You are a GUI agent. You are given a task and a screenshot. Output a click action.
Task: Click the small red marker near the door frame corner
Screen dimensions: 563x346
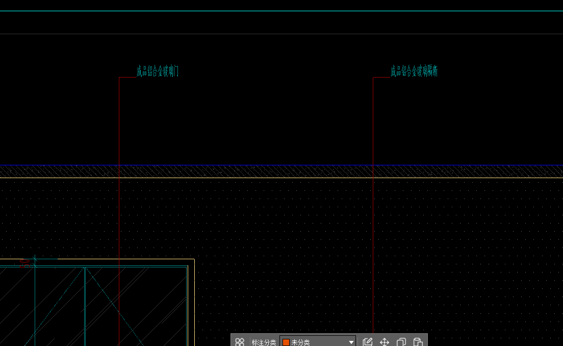click(24, 263)
